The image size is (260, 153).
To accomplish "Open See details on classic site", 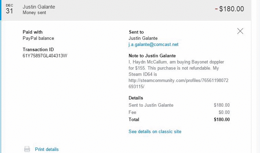I will point(155,131).
